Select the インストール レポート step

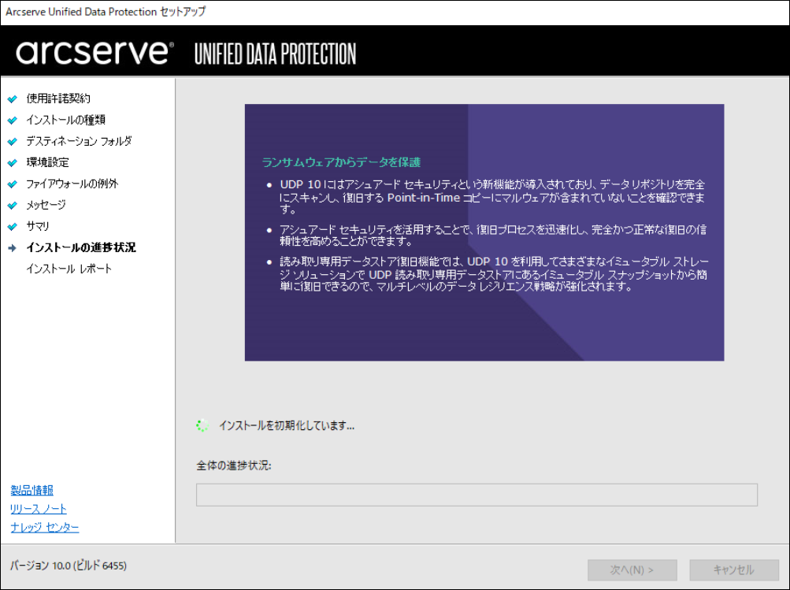click(x=69, y=269)
